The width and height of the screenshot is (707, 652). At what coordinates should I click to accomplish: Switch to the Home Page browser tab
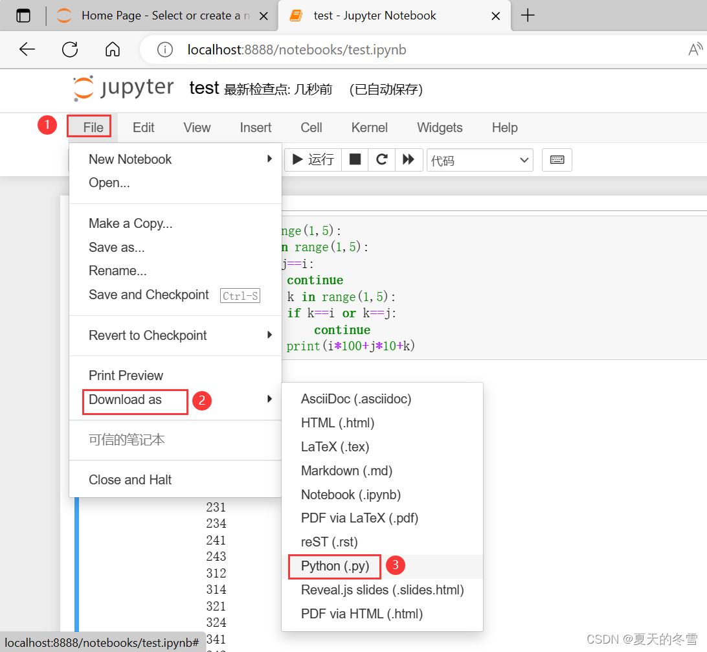pyautogui.click(x=163, y=16)
